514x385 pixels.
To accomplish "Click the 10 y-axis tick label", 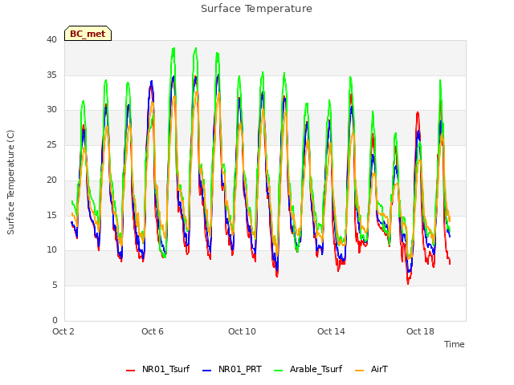I will point(51,249).
